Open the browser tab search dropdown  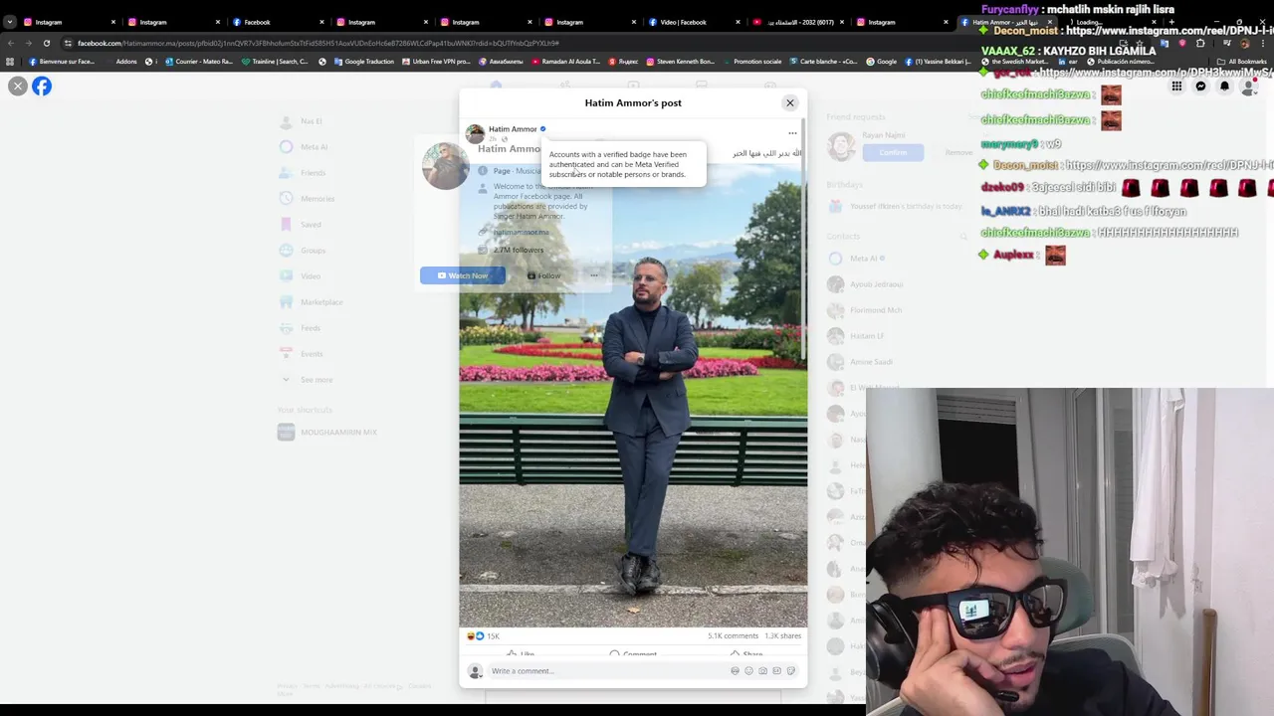9,22
